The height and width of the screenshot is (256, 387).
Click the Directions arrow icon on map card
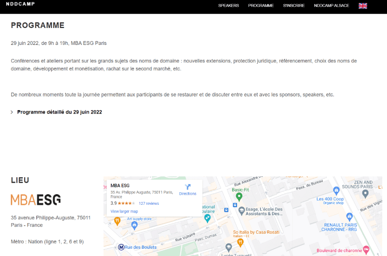[x=188, y=187]
